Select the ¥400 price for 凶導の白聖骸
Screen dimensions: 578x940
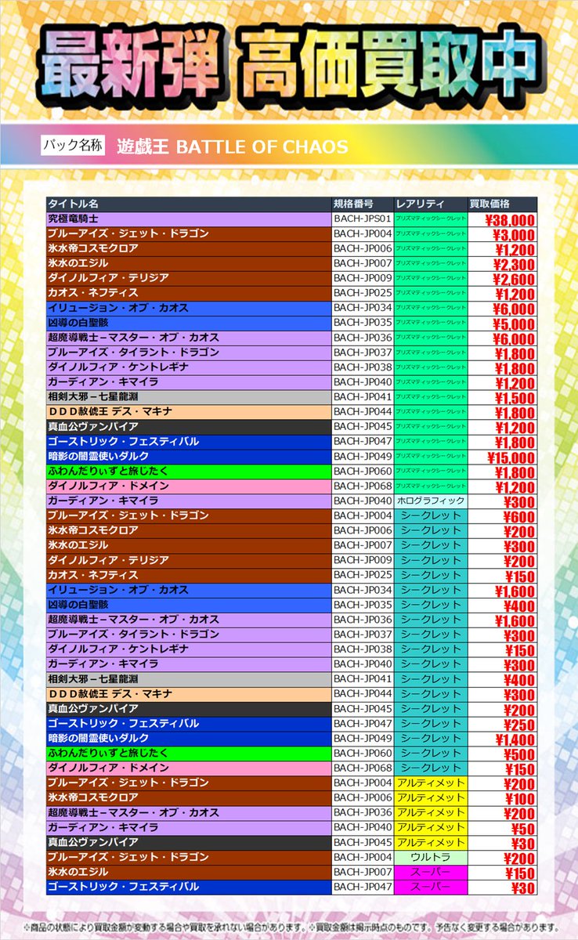[x=502, y=605]
